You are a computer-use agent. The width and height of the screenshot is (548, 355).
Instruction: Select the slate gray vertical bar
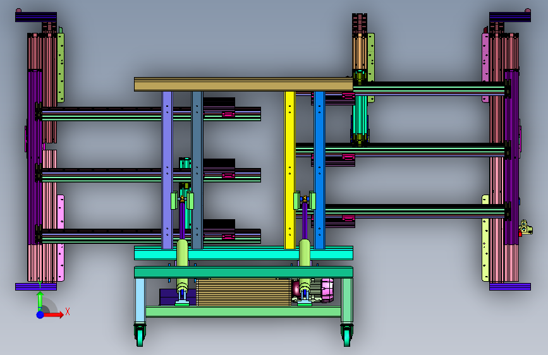(x=197, y=170)
